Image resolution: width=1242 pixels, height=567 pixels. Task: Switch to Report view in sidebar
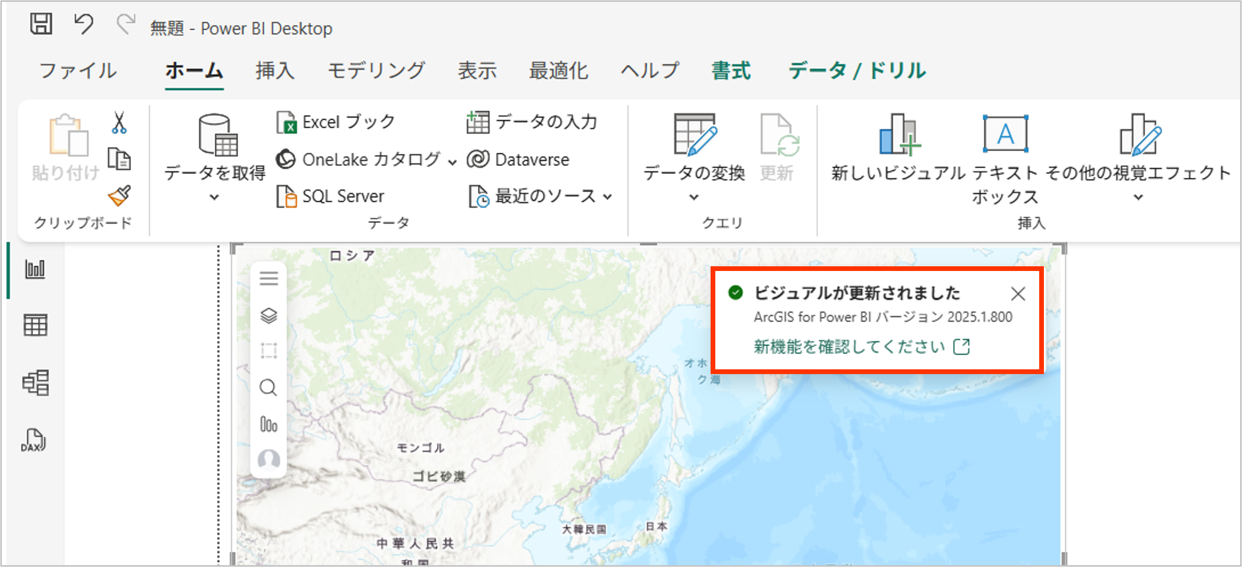pos(35,269)
